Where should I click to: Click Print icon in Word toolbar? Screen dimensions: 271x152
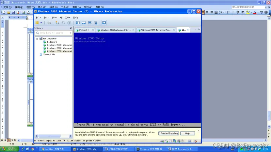(x=24, y=12)
